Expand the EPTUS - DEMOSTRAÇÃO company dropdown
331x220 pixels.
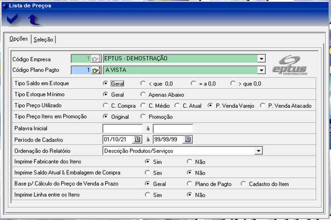[261, 59]
